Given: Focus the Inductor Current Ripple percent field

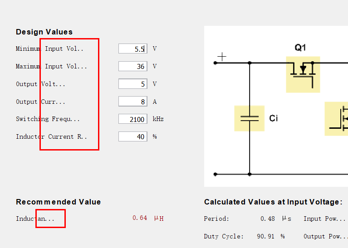Looking at the screenshot, I should tap(132, 137).
